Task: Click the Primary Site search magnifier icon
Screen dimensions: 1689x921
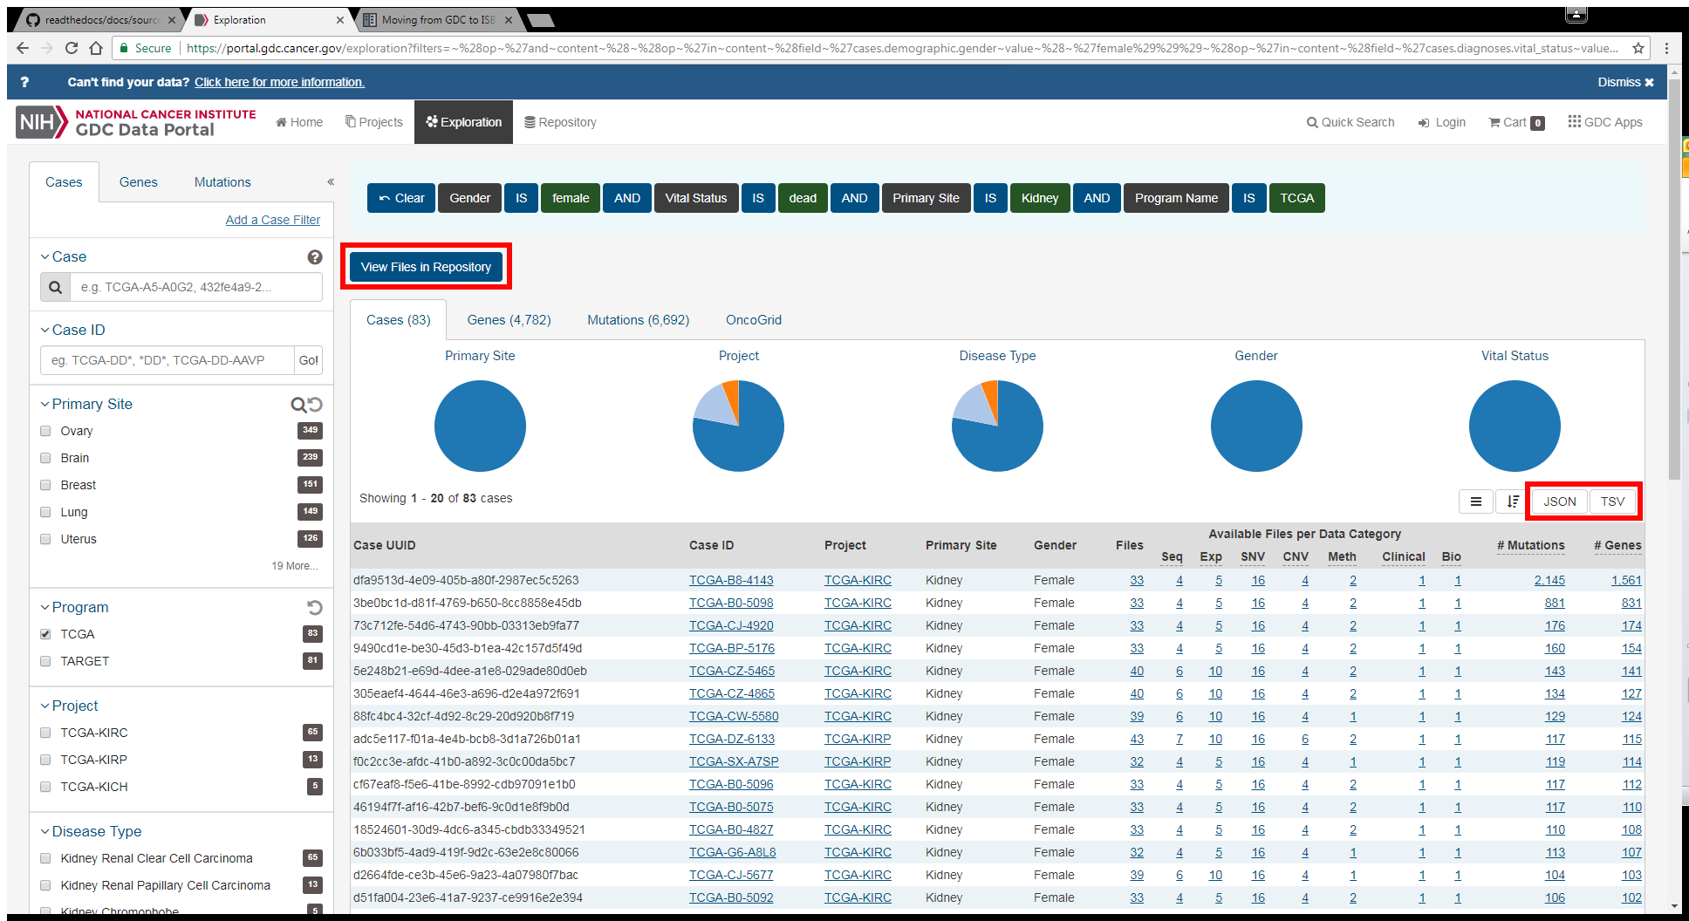Action: pos(298,405)
